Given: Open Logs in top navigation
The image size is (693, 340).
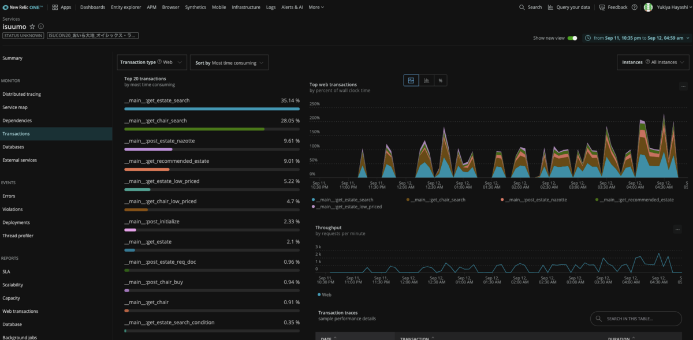Looking at the screenshot, I should 271,7.
